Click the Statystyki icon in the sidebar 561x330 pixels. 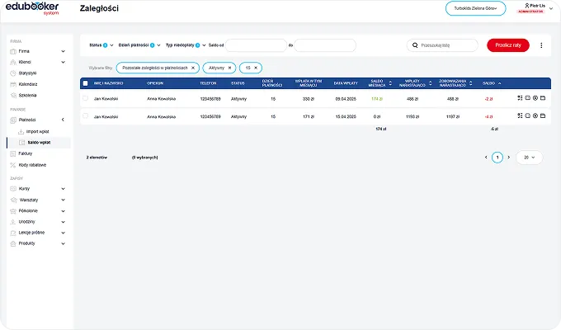(12, 73)
